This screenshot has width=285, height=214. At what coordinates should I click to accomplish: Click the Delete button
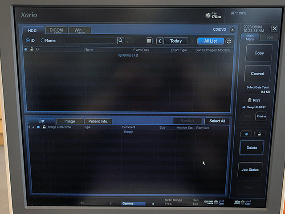click(252, 148)
